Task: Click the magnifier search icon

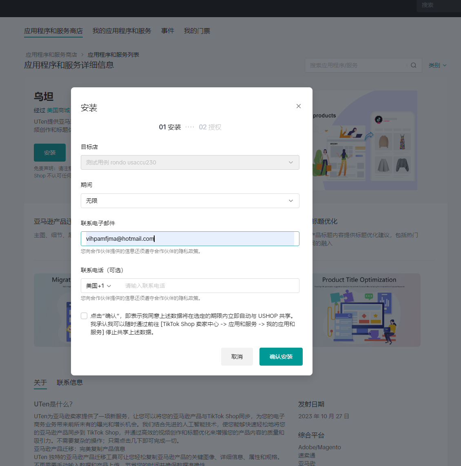Action: (413, 65)
